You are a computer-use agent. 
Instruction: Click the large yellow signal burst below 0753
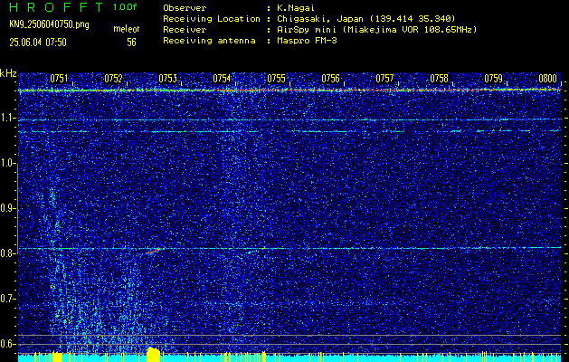[154, 355]
